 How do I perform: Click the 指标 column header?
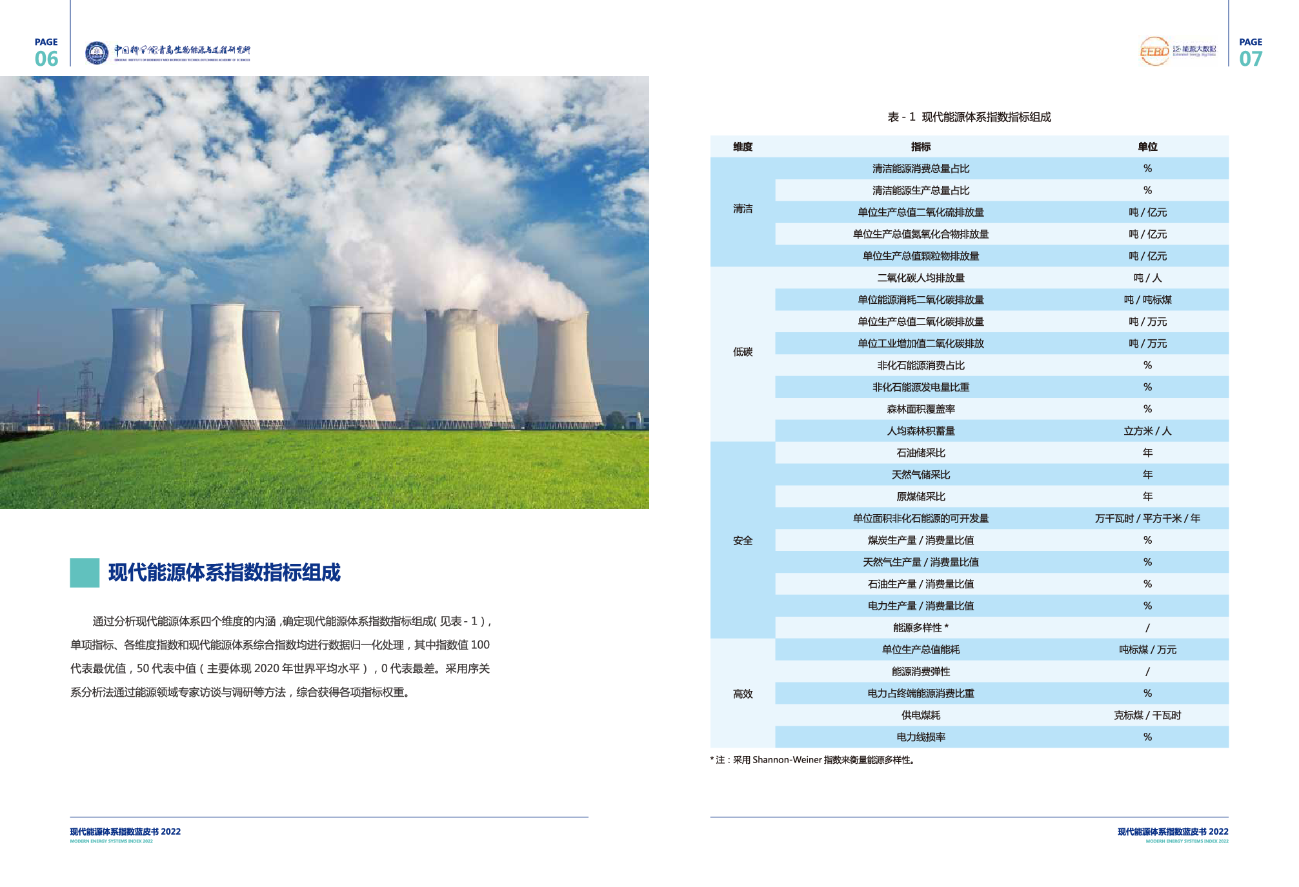click(921, 146)
